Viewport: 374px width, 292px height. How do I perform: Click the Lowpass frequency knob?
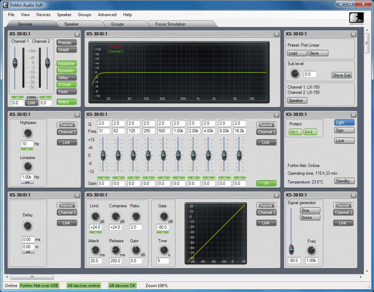click(28, 166)
